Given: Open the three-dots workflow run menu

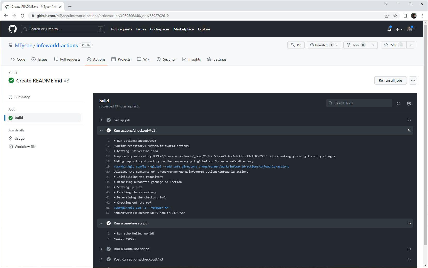Looking at the screenshot, I should (413, 80).
